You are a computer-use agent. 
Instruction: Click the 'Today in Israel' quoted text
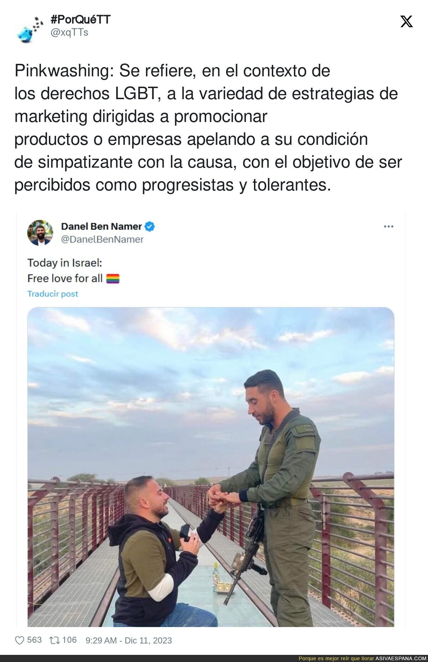(x=65, y=263)
